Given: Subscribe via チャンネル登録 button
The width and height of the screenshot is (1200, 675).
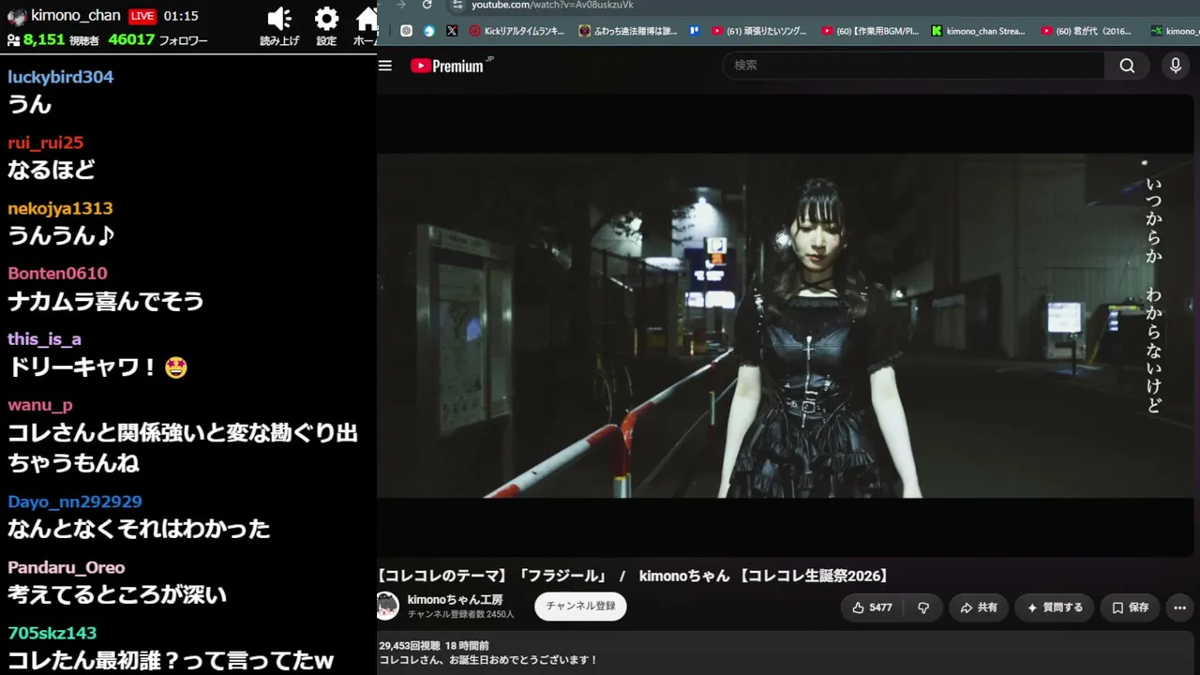Looking at the screenshot, I should click(580, 607).
